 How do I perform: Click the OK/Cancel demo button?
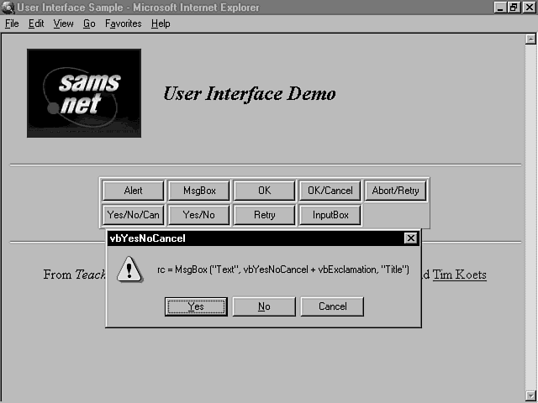(x=330, y=191)
